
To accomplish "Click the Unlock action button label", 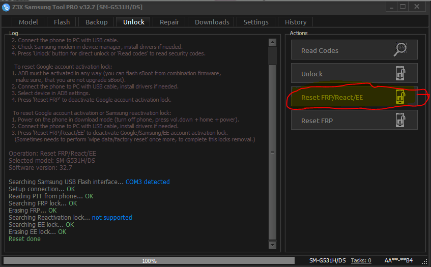I will [312, 74].
